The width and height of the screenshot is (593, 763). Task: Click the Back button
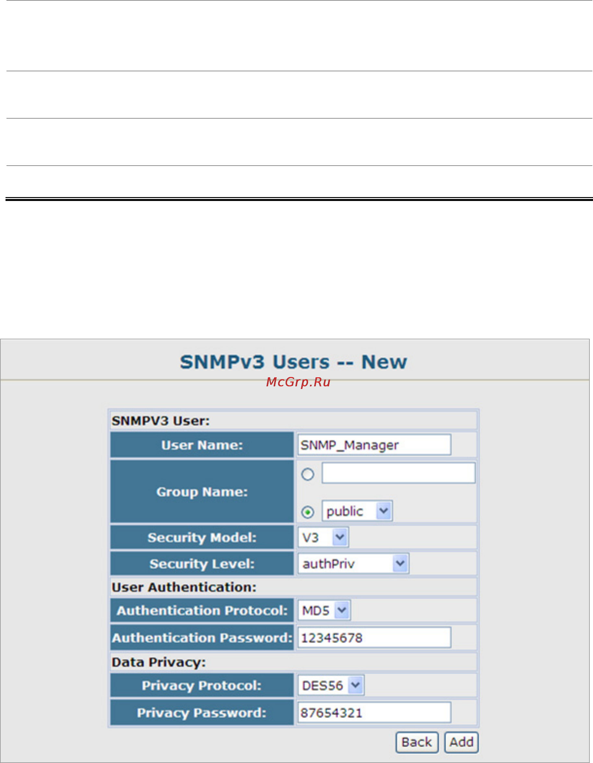coord(417,742)
